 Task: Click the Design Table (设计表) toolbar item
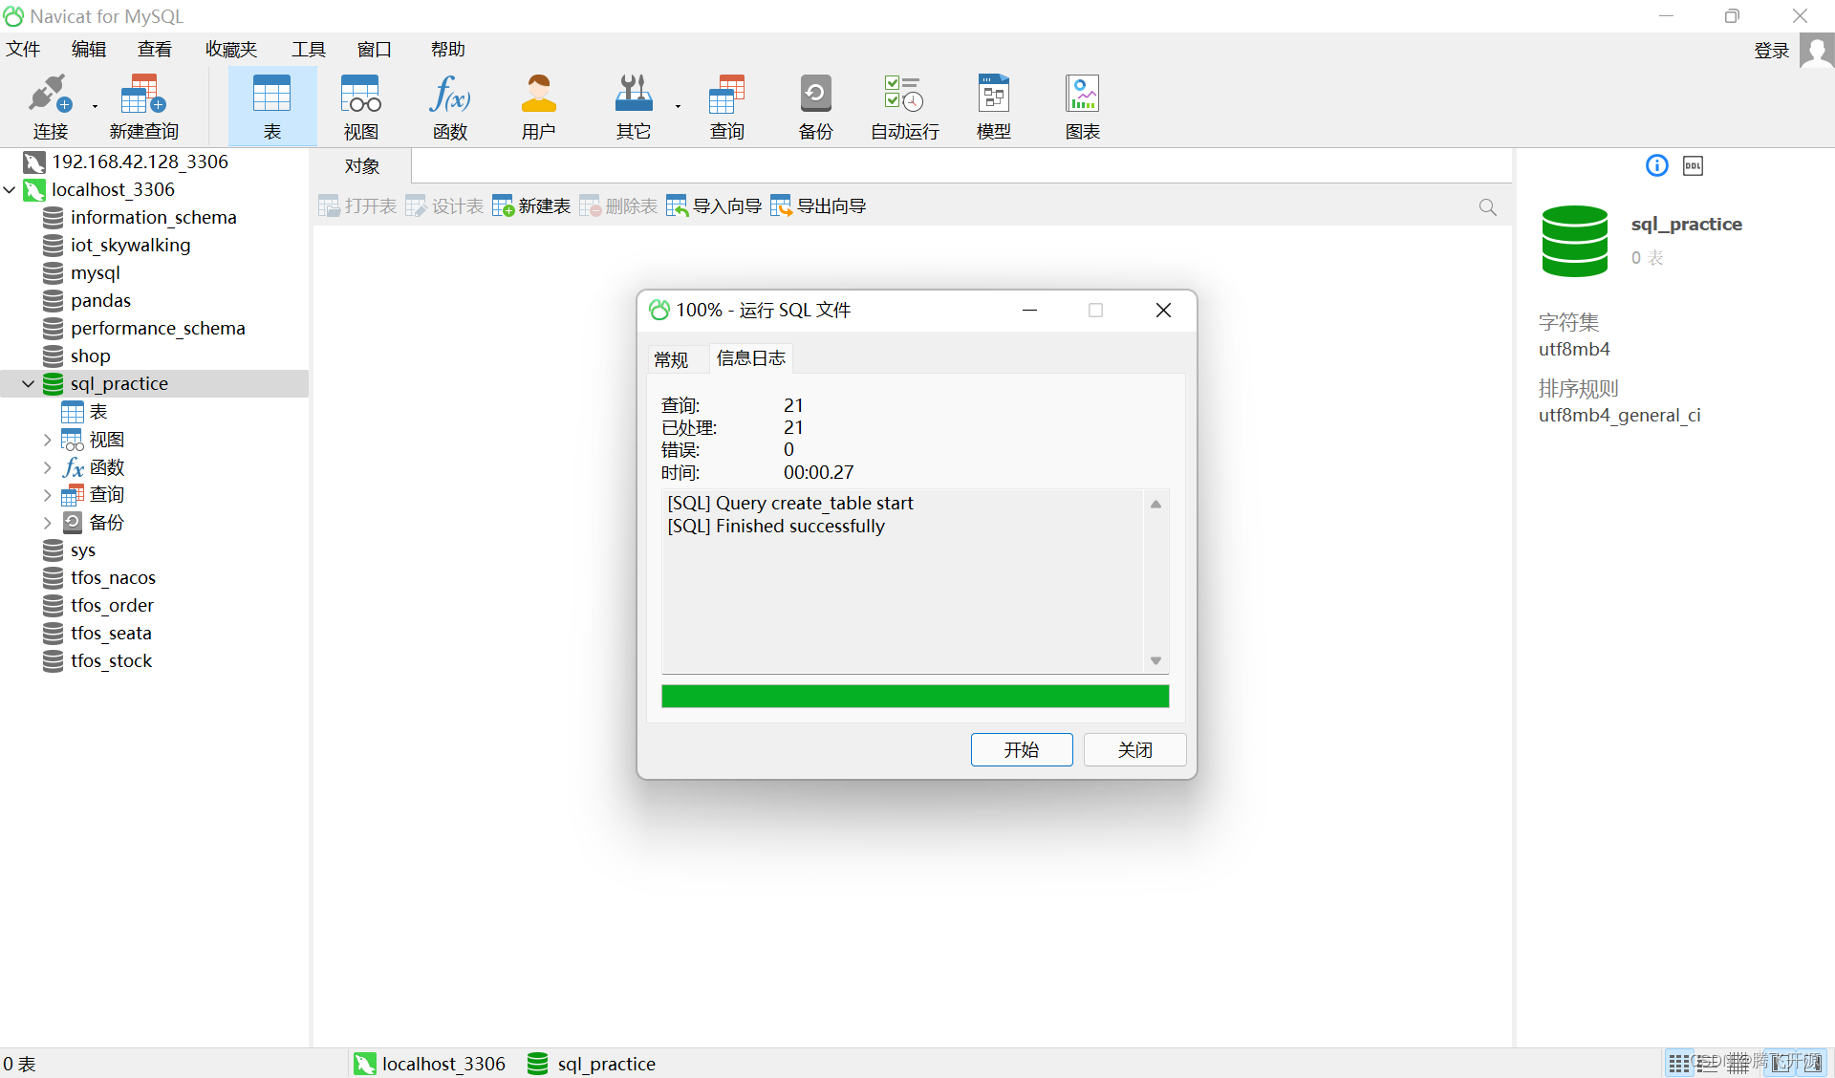pos(444,205)
